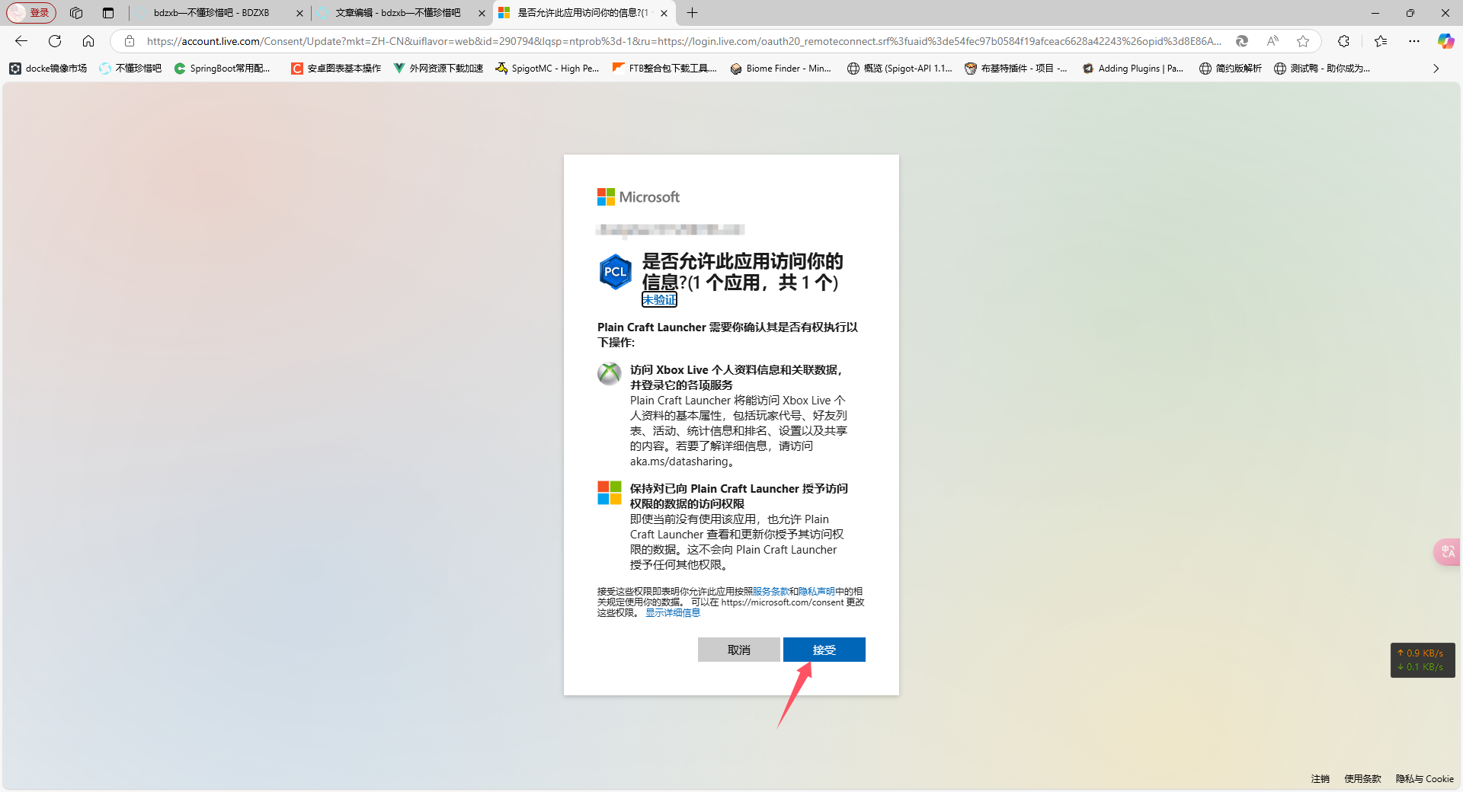Open the 服务条款 terms link

coord(770,592)
